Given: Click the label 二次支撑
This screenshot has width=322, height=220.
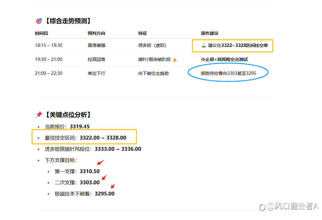Looking at the screenshot, I should pos(65,182).
